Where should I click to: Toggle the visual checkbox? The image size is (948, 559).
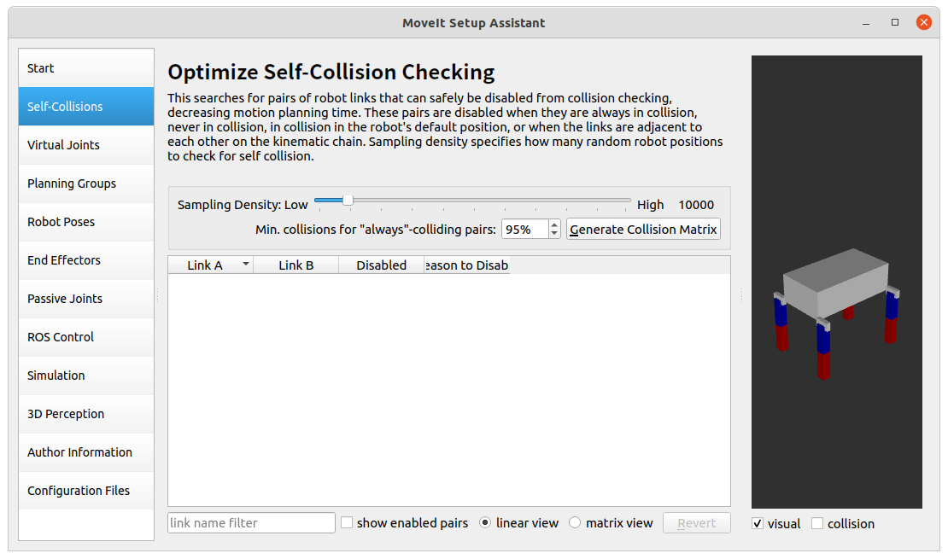coord(758,523)
